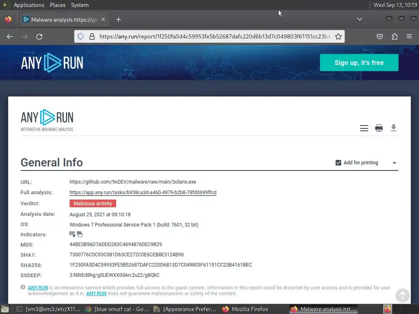419x314 pixels.
Task: Open the System menu
Action: pos(80,5)
